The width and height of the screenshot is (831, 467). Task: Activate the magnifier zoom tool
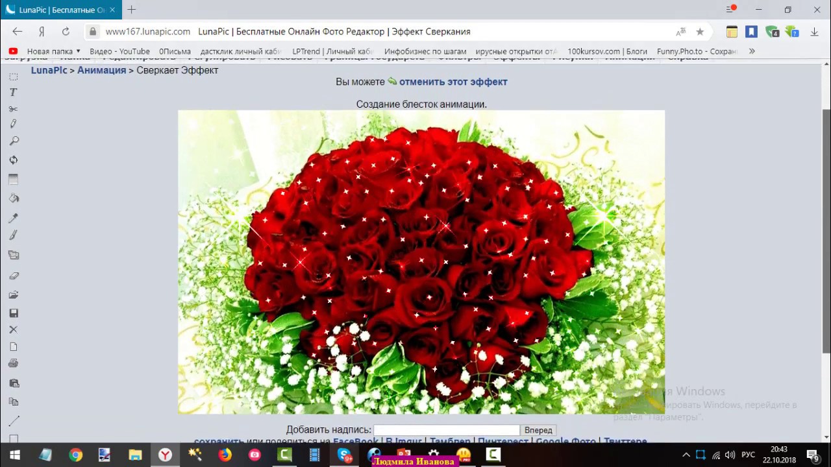coord(14,141)
